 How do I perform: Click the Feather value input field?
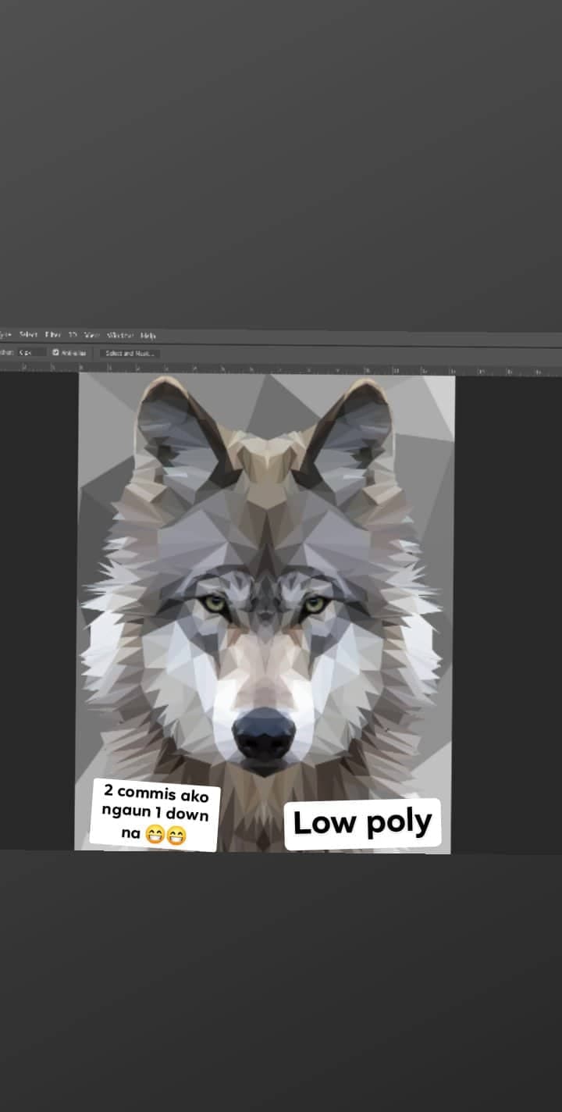pyautogui.click(x=31, y=353)
